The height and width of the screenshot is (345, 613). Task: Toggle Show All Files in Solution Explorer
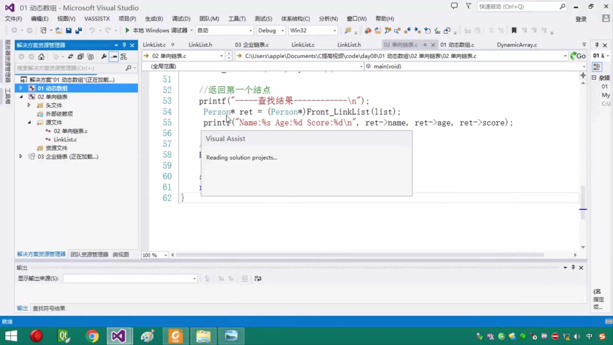pyautogui.click(x=91, y=57)
